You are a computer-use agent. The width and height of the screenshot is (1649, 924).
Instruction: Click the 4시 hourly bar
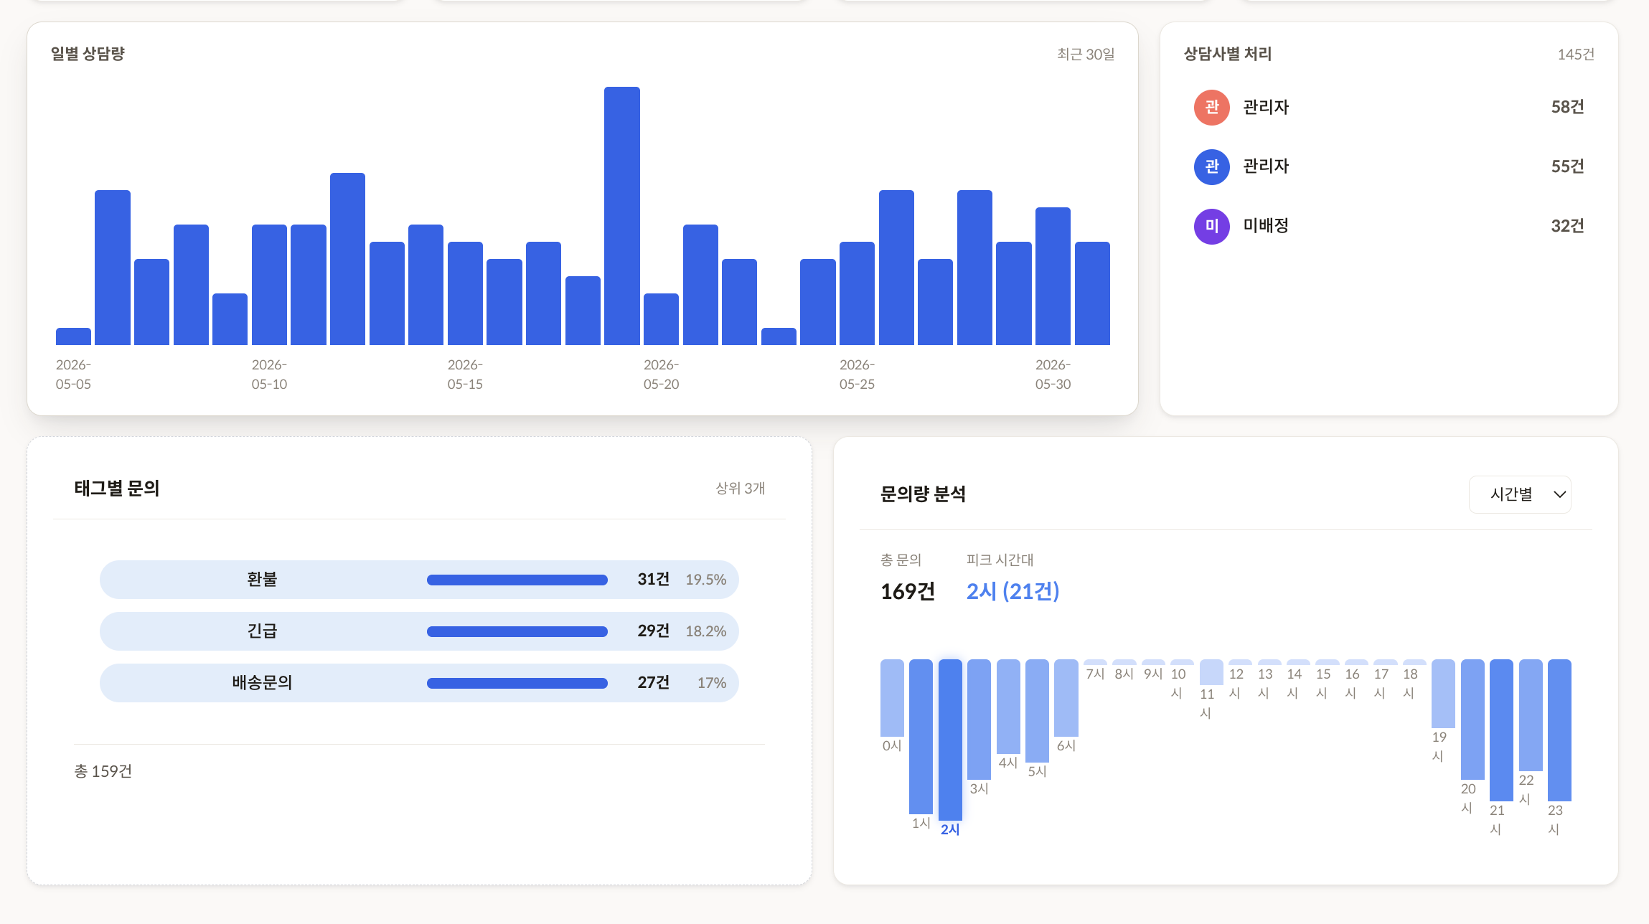(1008, 707)
